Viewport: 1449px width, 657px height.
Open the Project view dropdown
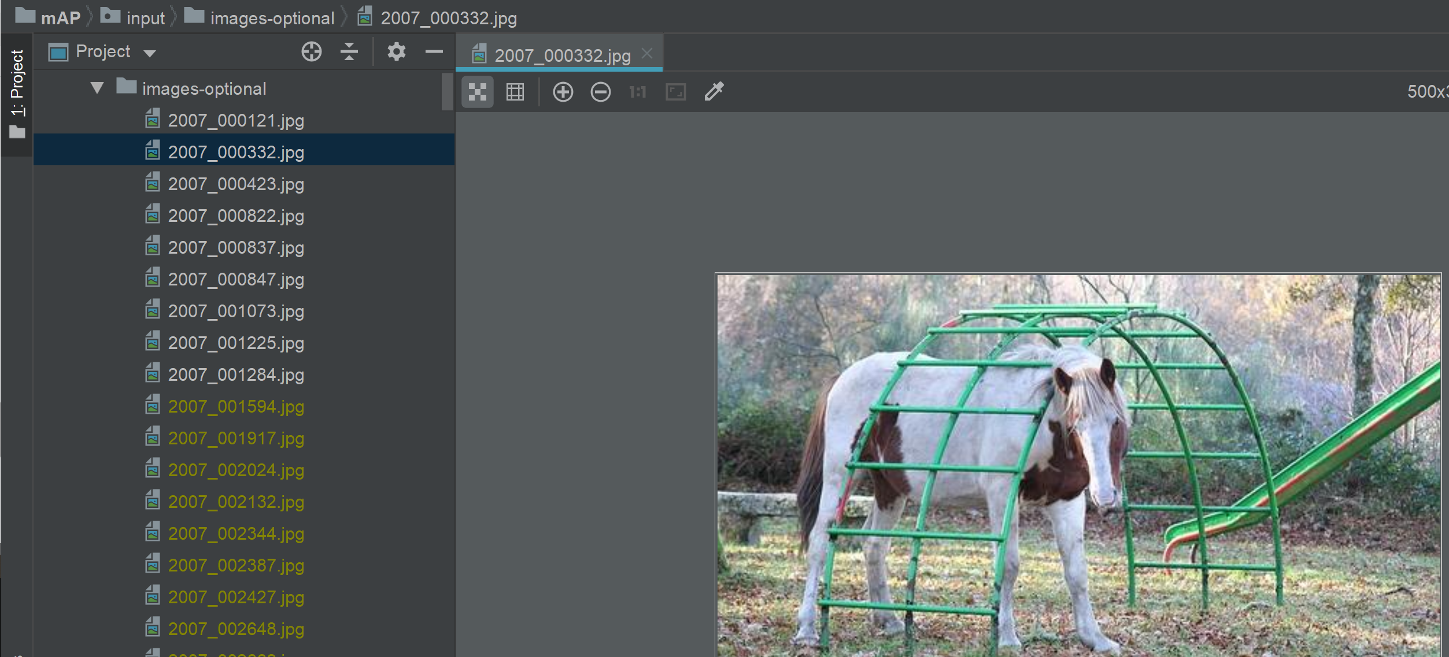pos(150,53)
